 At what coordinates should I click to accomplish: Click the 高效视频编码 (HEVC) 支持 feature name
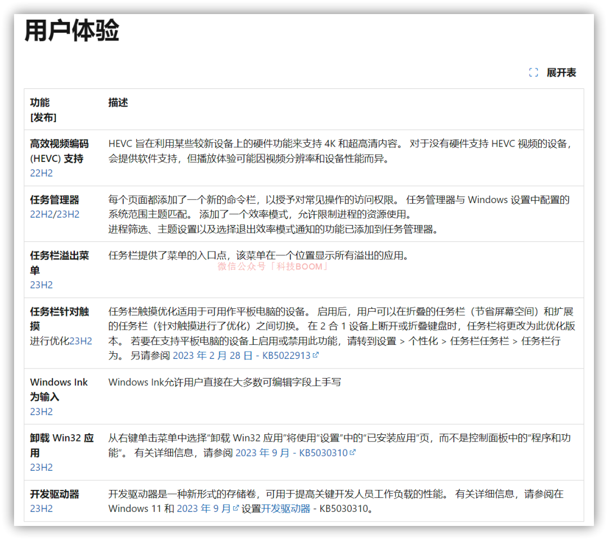59,151
